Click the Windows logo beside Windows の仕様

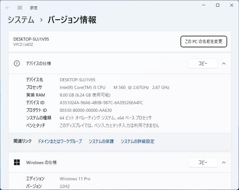point(17,163)
